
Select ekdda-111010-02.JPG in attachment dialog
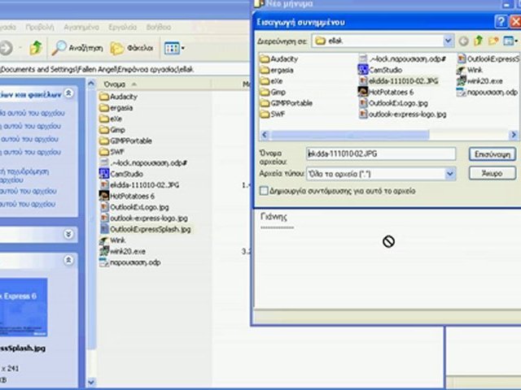tap(398, 81)
